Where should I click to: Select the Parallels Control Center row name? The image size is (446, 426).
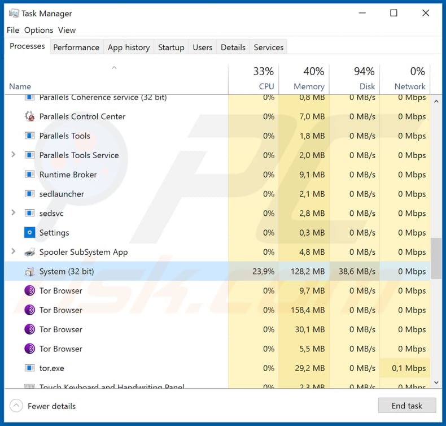(82, 116)
